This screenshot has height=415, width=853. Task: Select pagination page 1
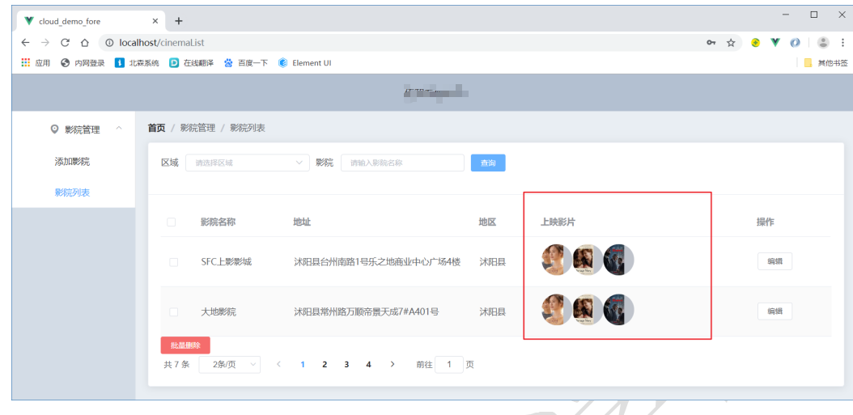(303, 364)
